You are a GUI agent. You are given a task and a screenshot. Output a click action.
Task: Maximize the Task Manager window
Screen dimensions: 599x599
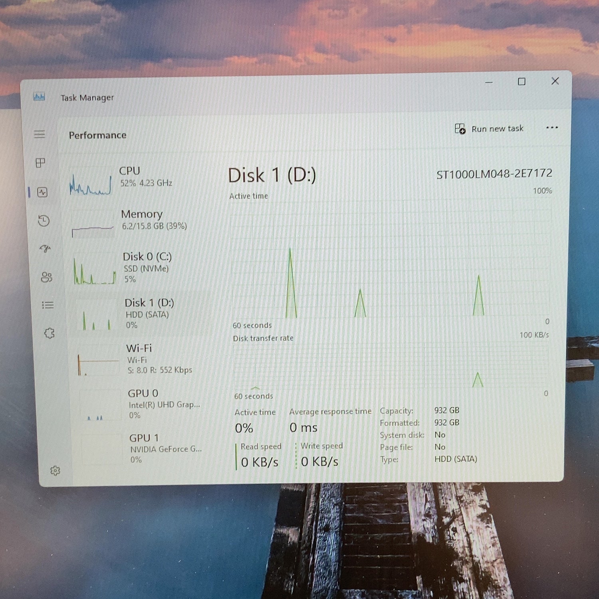[x=522, y=81]
